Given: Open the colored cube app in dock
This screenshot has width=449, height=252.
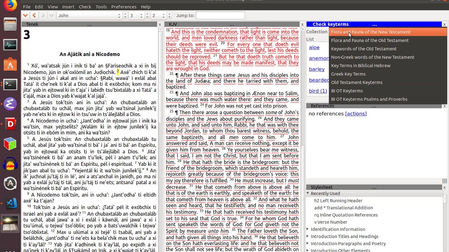Looking at the screenshot, I should pos(10,144).
